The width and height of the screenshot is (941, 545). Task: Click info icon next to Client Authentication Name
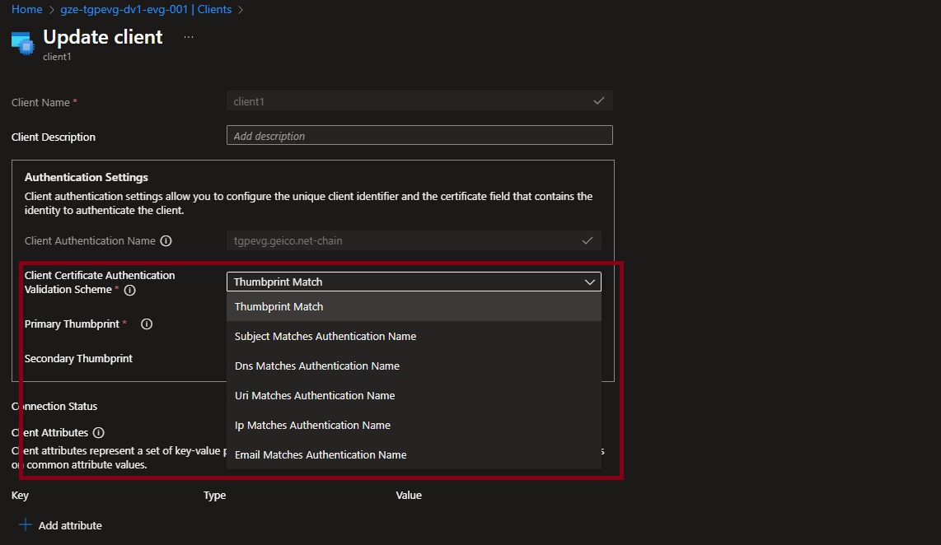point(166,241)
